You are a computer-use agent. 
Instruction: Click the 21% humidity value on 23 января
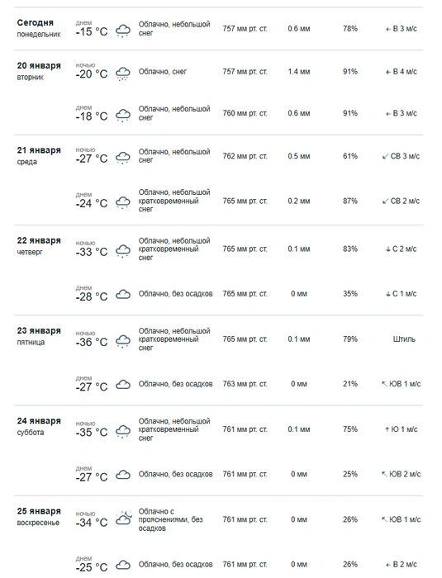coord(350,384)
